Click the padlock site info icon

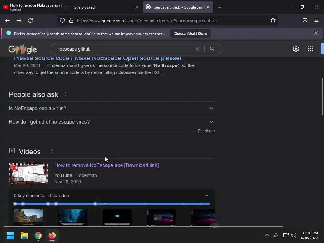71,20
